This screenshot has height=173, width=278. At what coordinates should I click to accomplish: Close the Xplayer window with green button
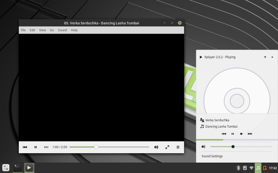click(180, 23)
